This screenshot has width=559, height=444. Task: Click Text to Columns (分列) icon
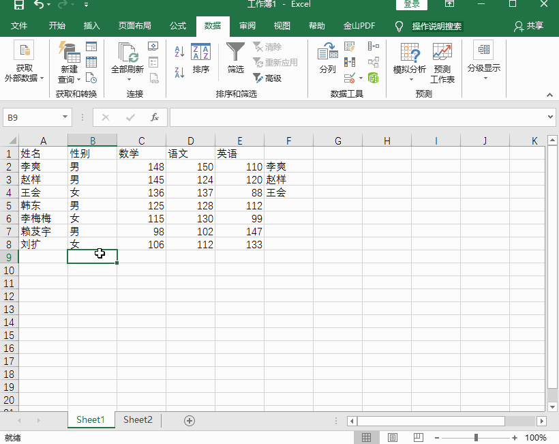coord(327,58)
